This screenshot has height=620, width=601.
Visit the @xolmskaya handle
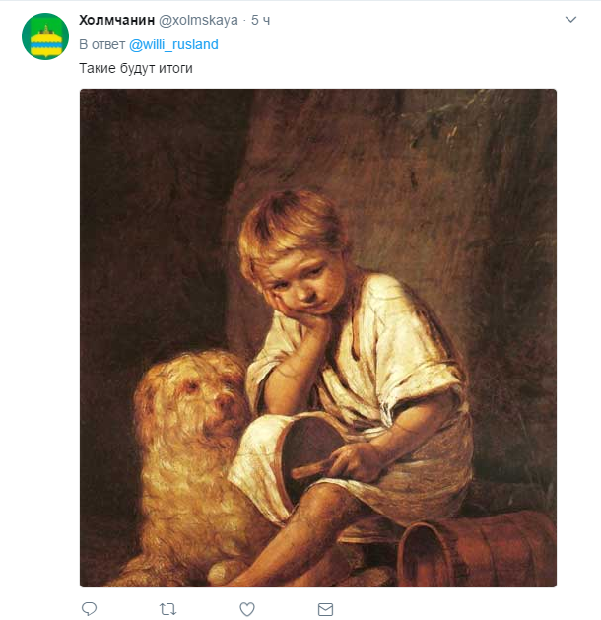click(198, 20)
